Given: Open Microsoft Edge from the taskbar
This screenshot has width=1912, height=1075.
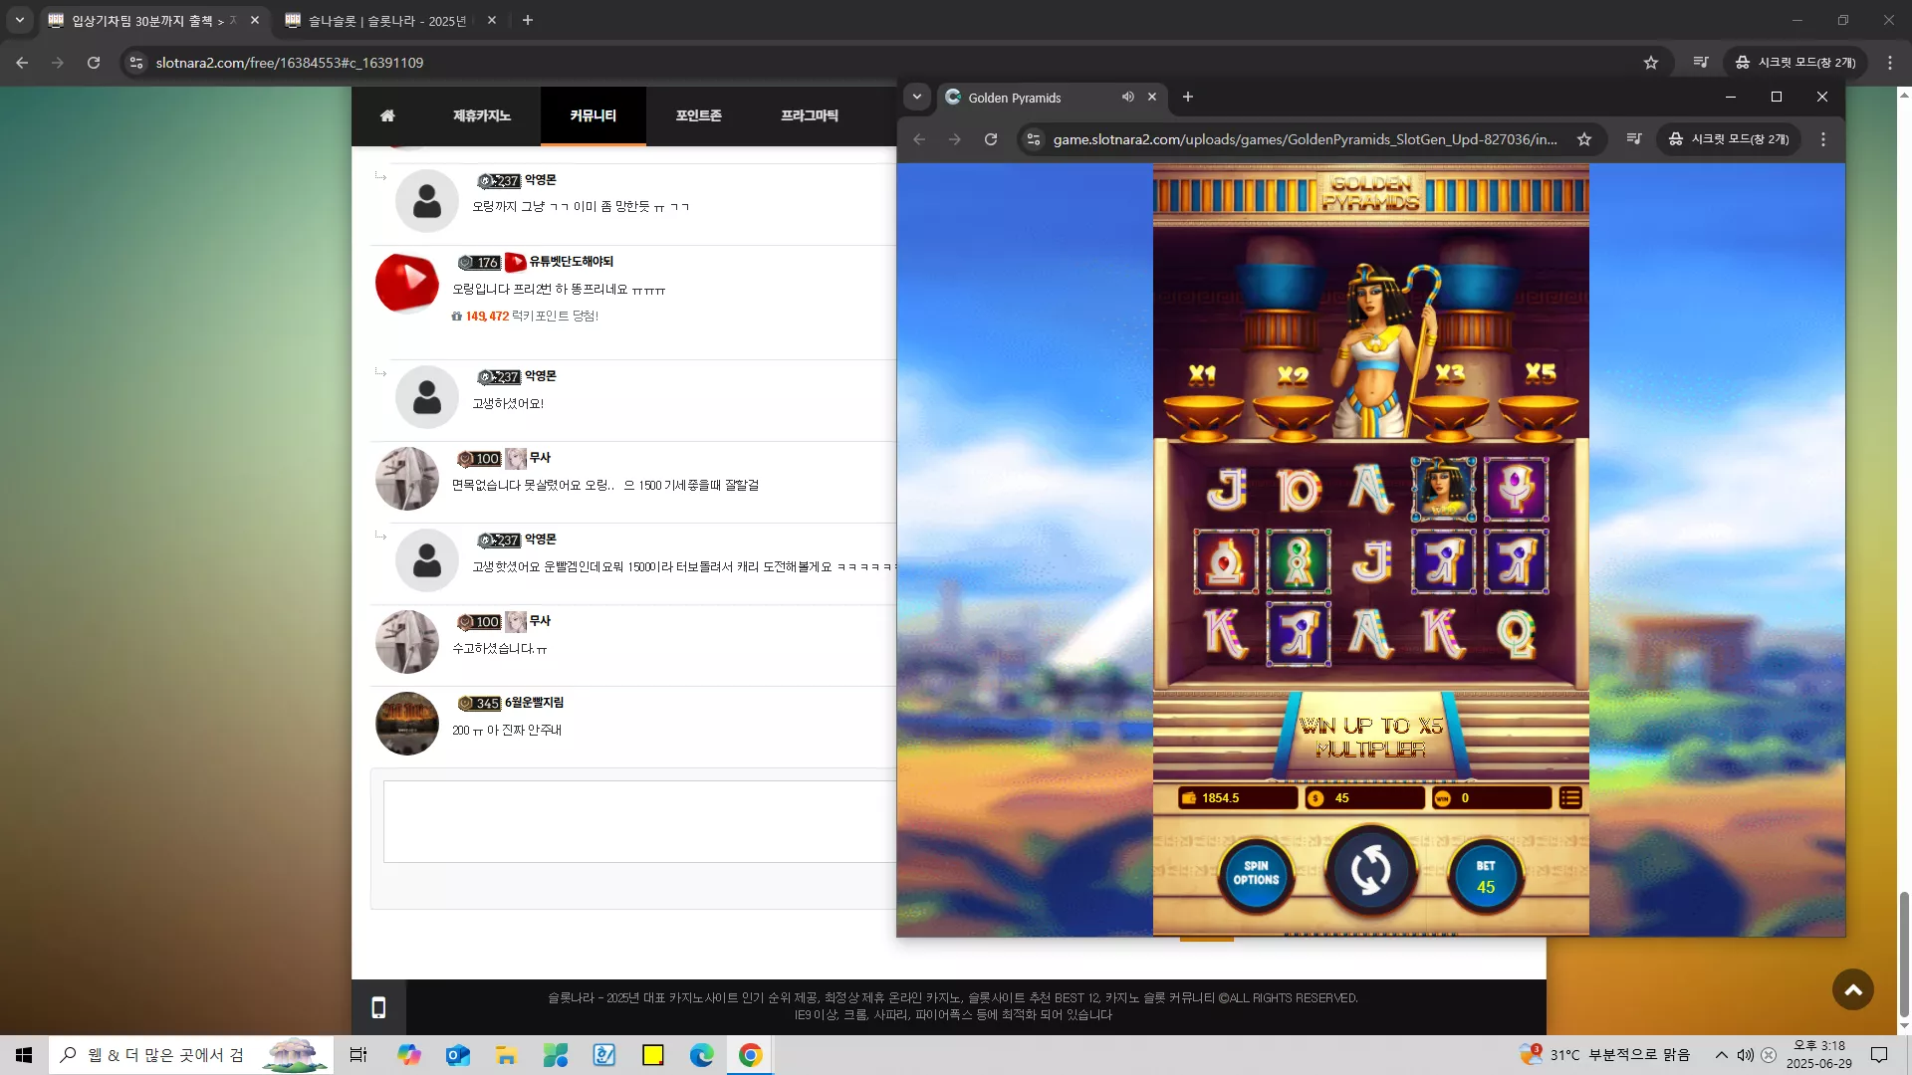Looking at the screenshot, I should 702,1055.
